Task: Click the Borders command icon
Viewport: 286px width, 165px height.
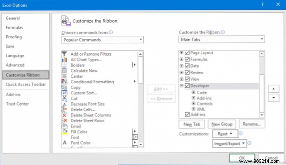Action: 64,65
